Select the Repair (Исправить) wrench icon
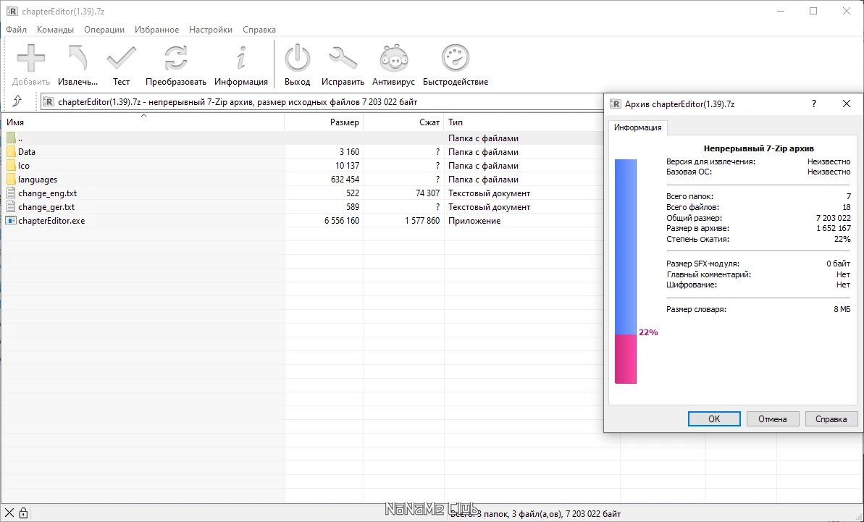The width and height of the screenshot is (864, 522). tap(343, 59)
